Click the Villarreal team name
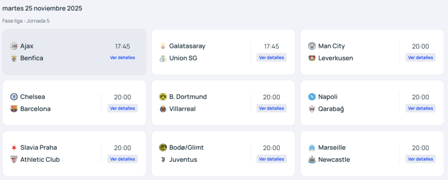This screenshot has height=180, width=448. point(182,109)
